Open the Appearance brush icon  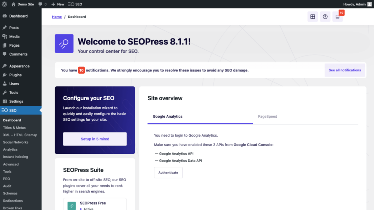tap(5, 66)
